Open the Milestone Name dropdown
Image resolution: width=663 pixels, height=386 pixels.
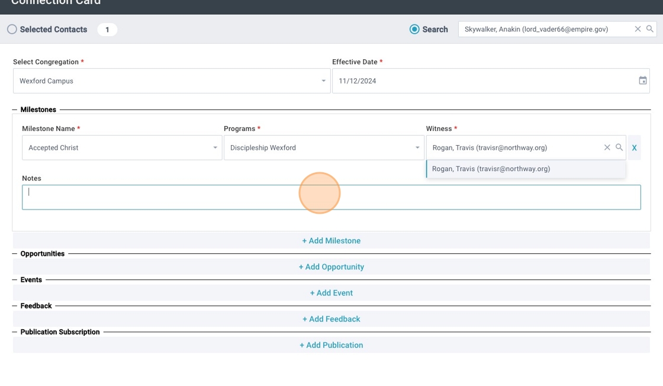click(x=215, y=148)
